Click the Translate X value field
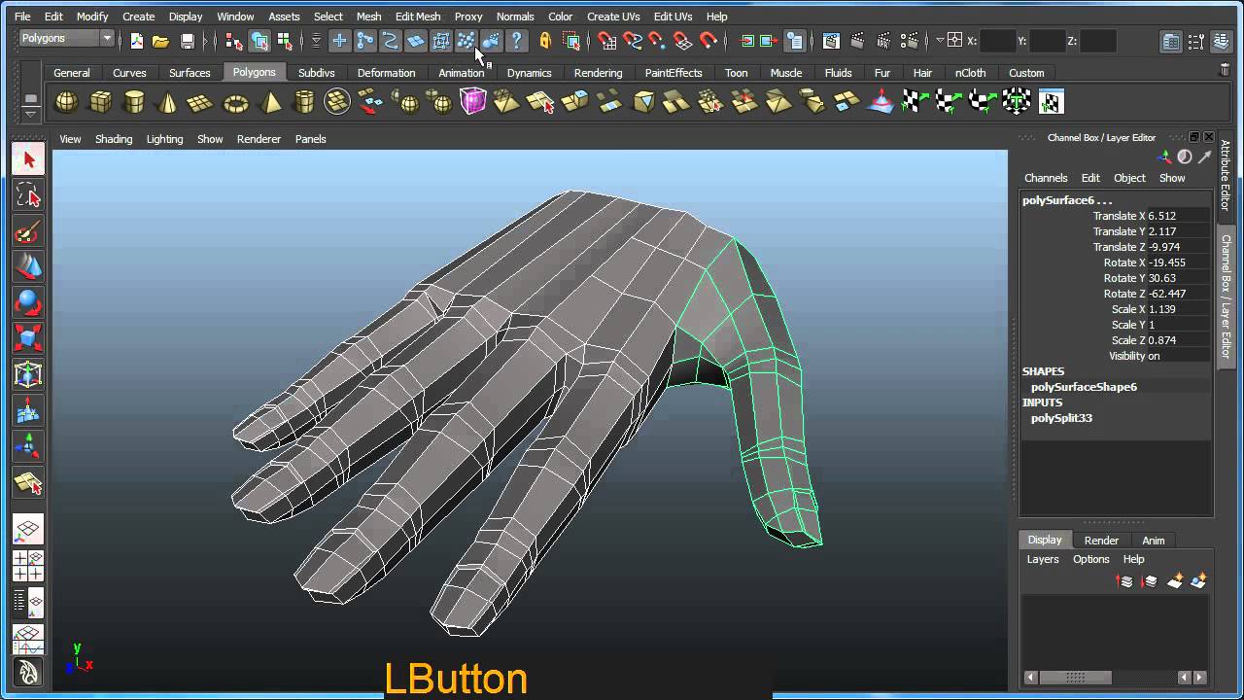The image size is (1244, 700). [x=1179, y=216]
